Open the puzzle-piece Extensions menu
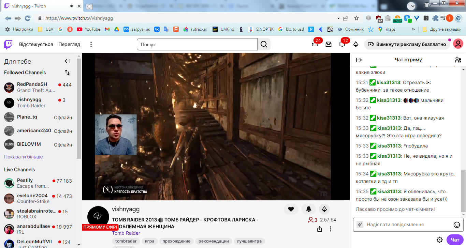 pyautogui.click(x=435, y=18)
